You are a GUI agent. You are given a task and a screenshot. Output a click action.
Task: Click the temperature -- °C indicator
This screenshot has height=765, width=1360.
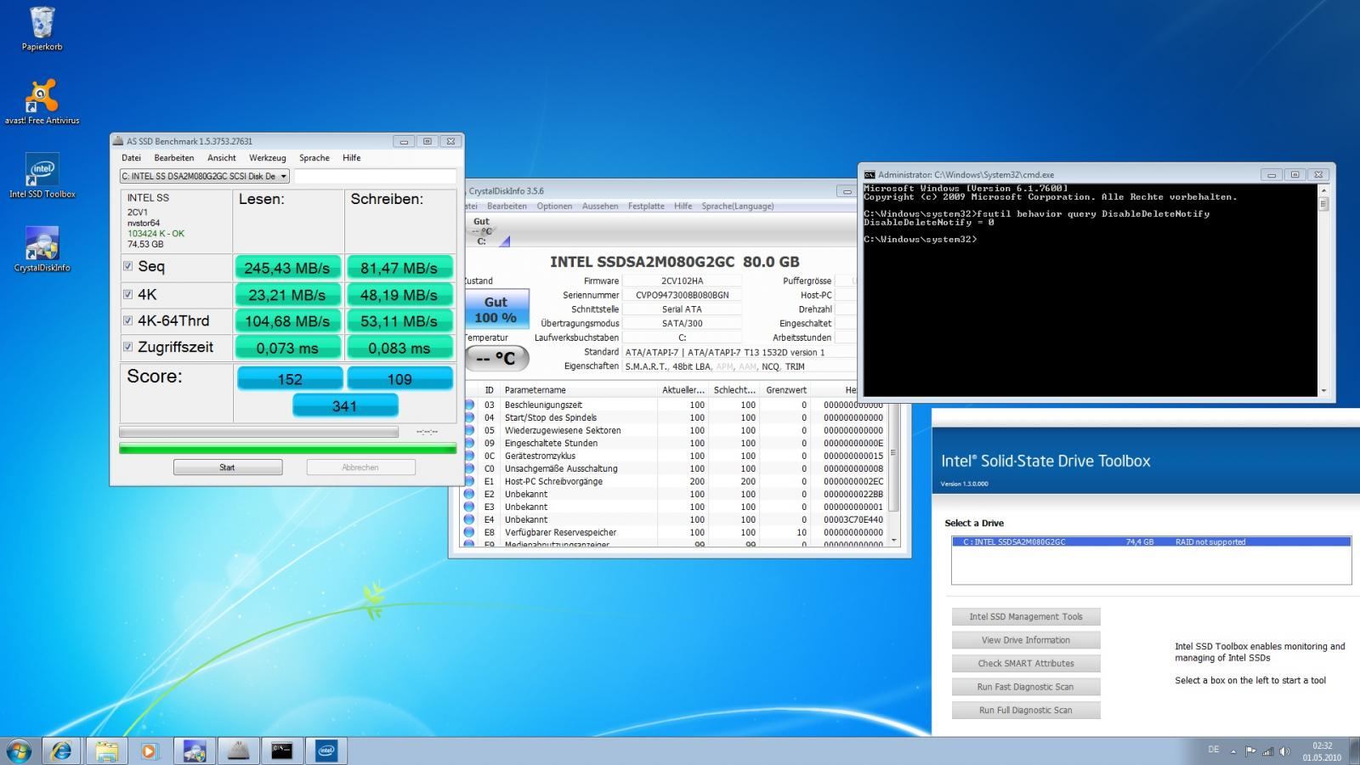click(496, 358)
